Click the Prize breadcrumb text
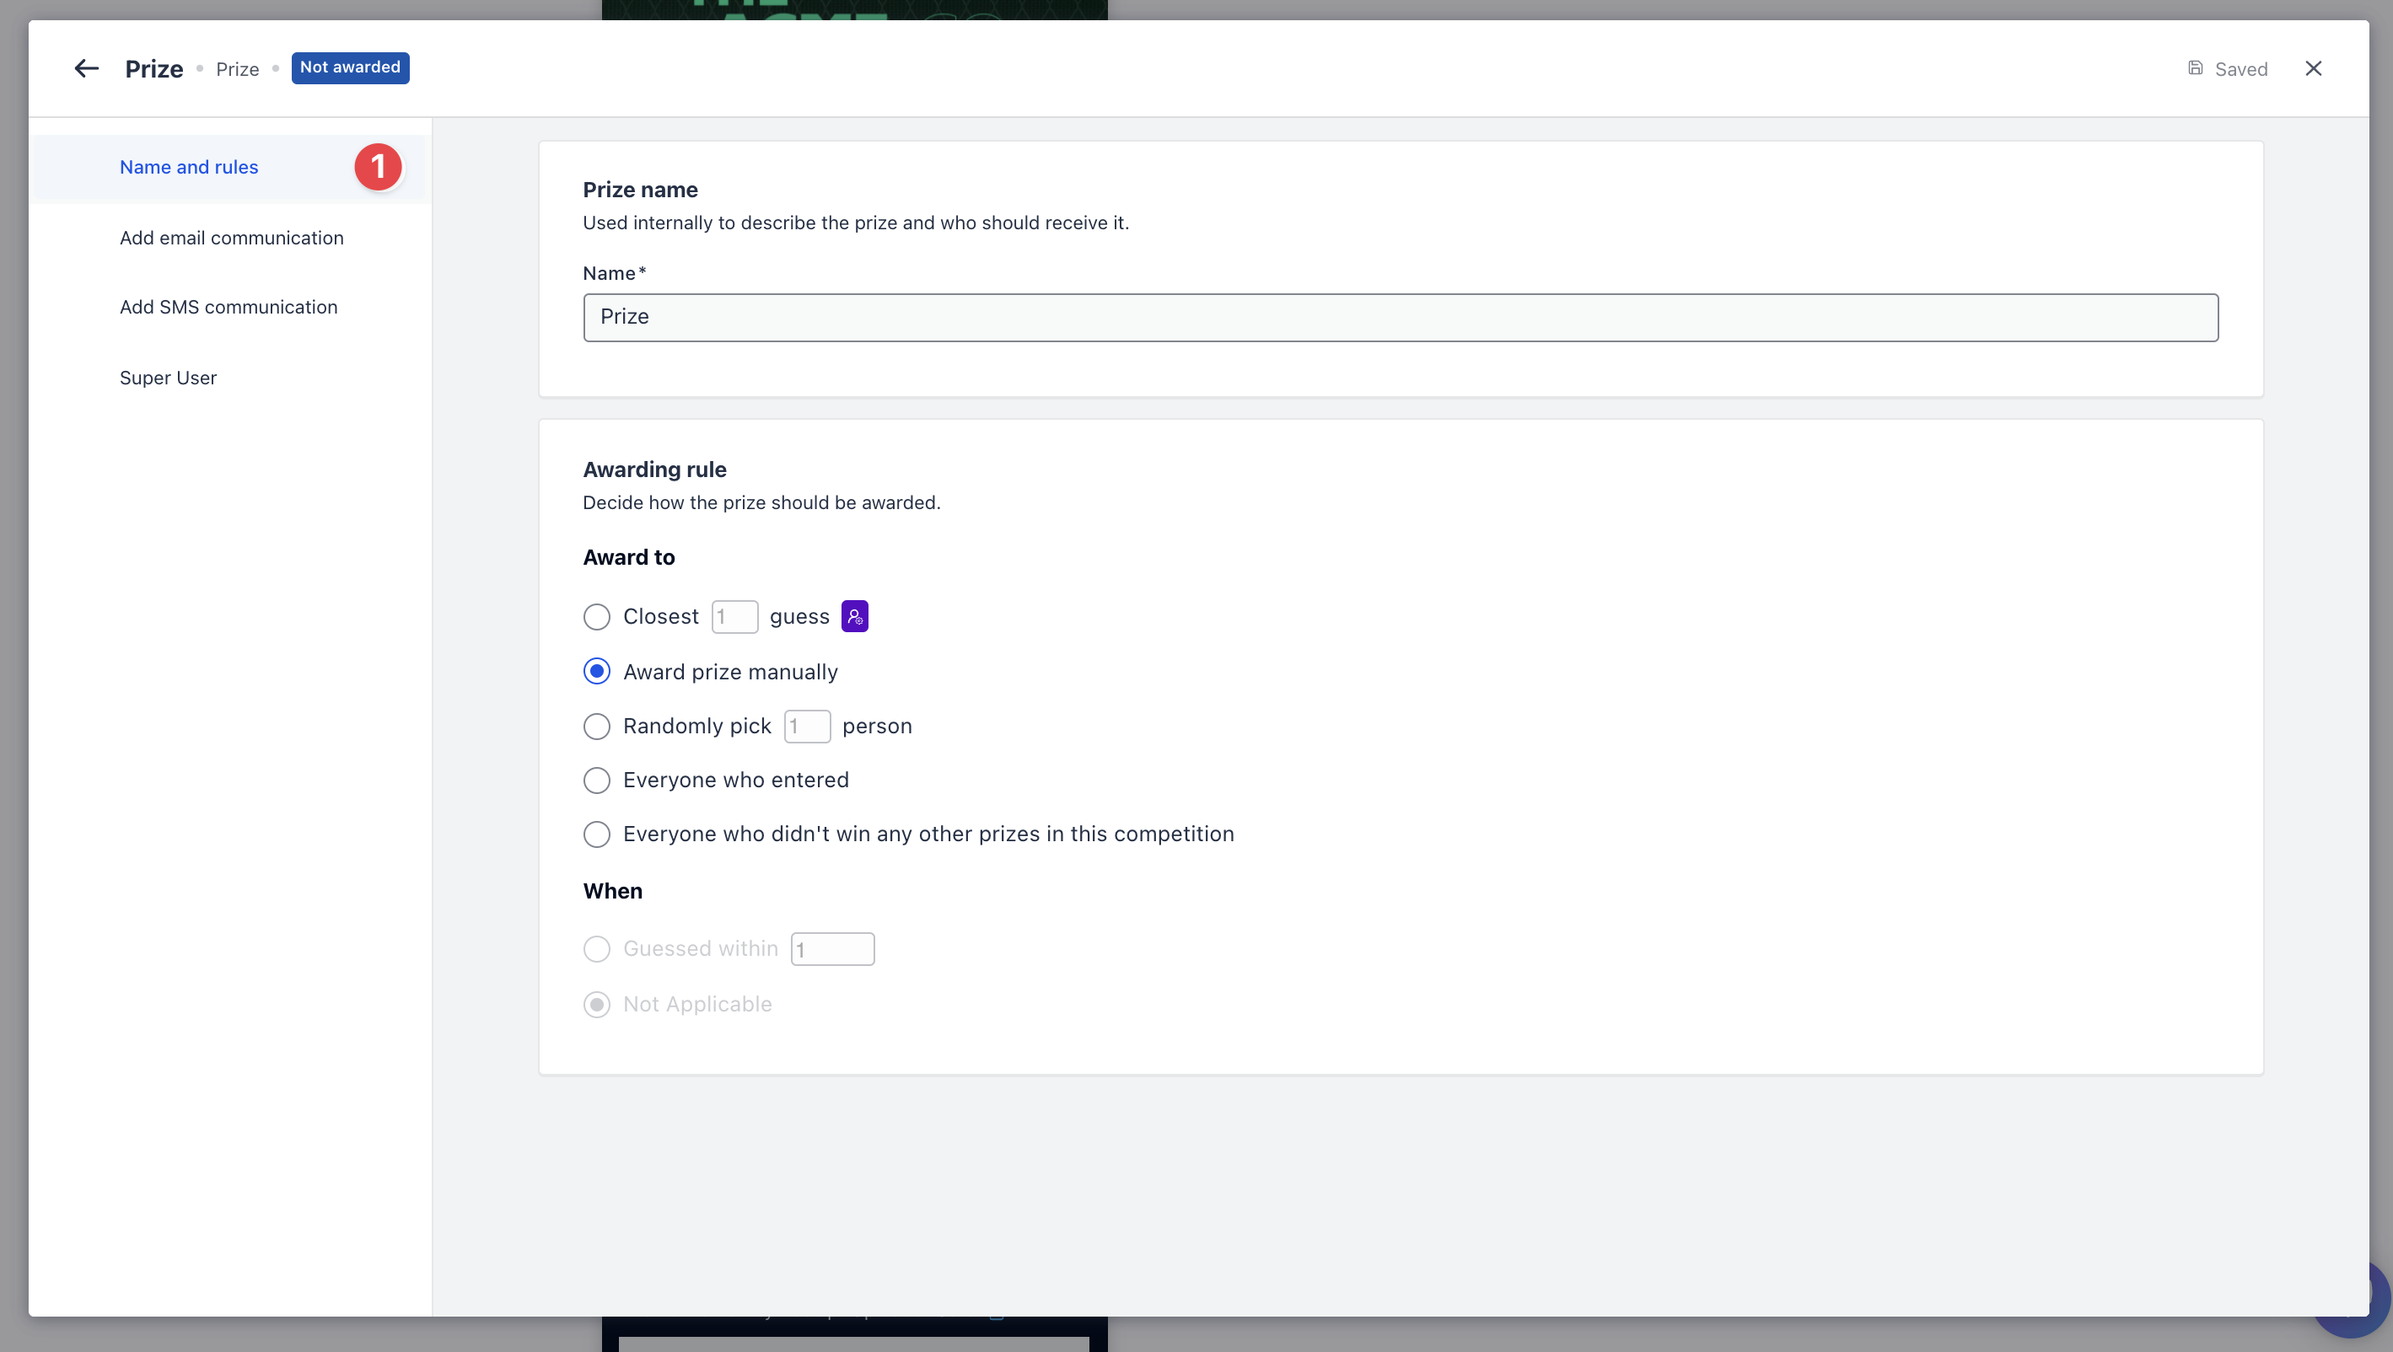This screenshot has width=2393, height=1352. tap(237, 70)
